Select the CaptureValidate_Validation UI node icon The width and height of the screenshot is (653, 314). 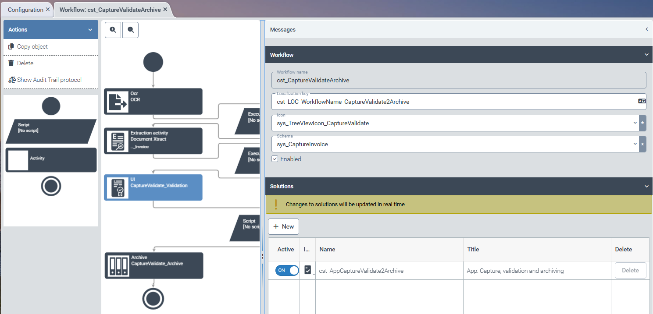[118, 187]
